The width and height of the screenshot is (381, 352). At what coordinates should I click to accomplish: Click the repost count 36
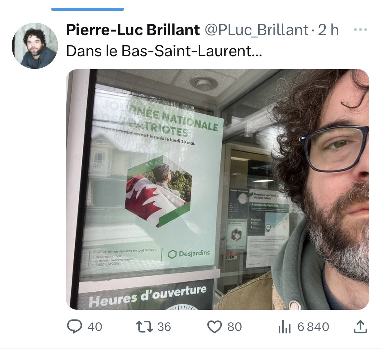[164, 327]
